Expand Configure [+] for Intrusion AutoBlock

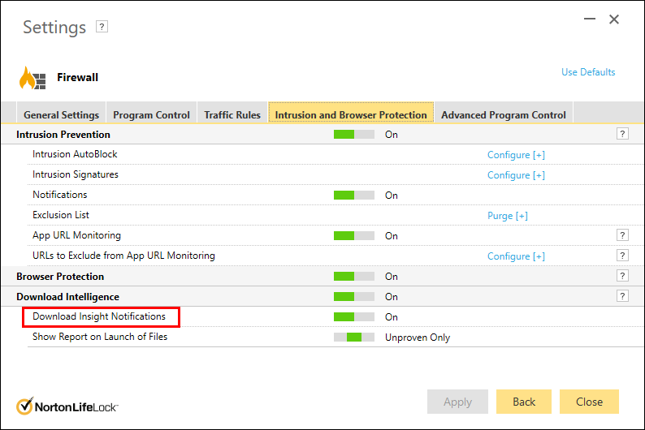[516, 155]
